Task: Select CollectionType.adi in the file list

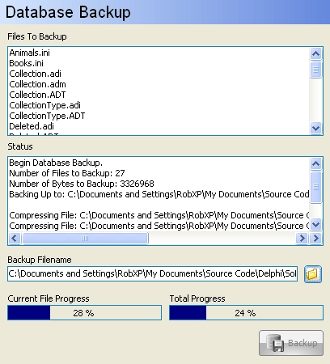Action: [44, 105]
